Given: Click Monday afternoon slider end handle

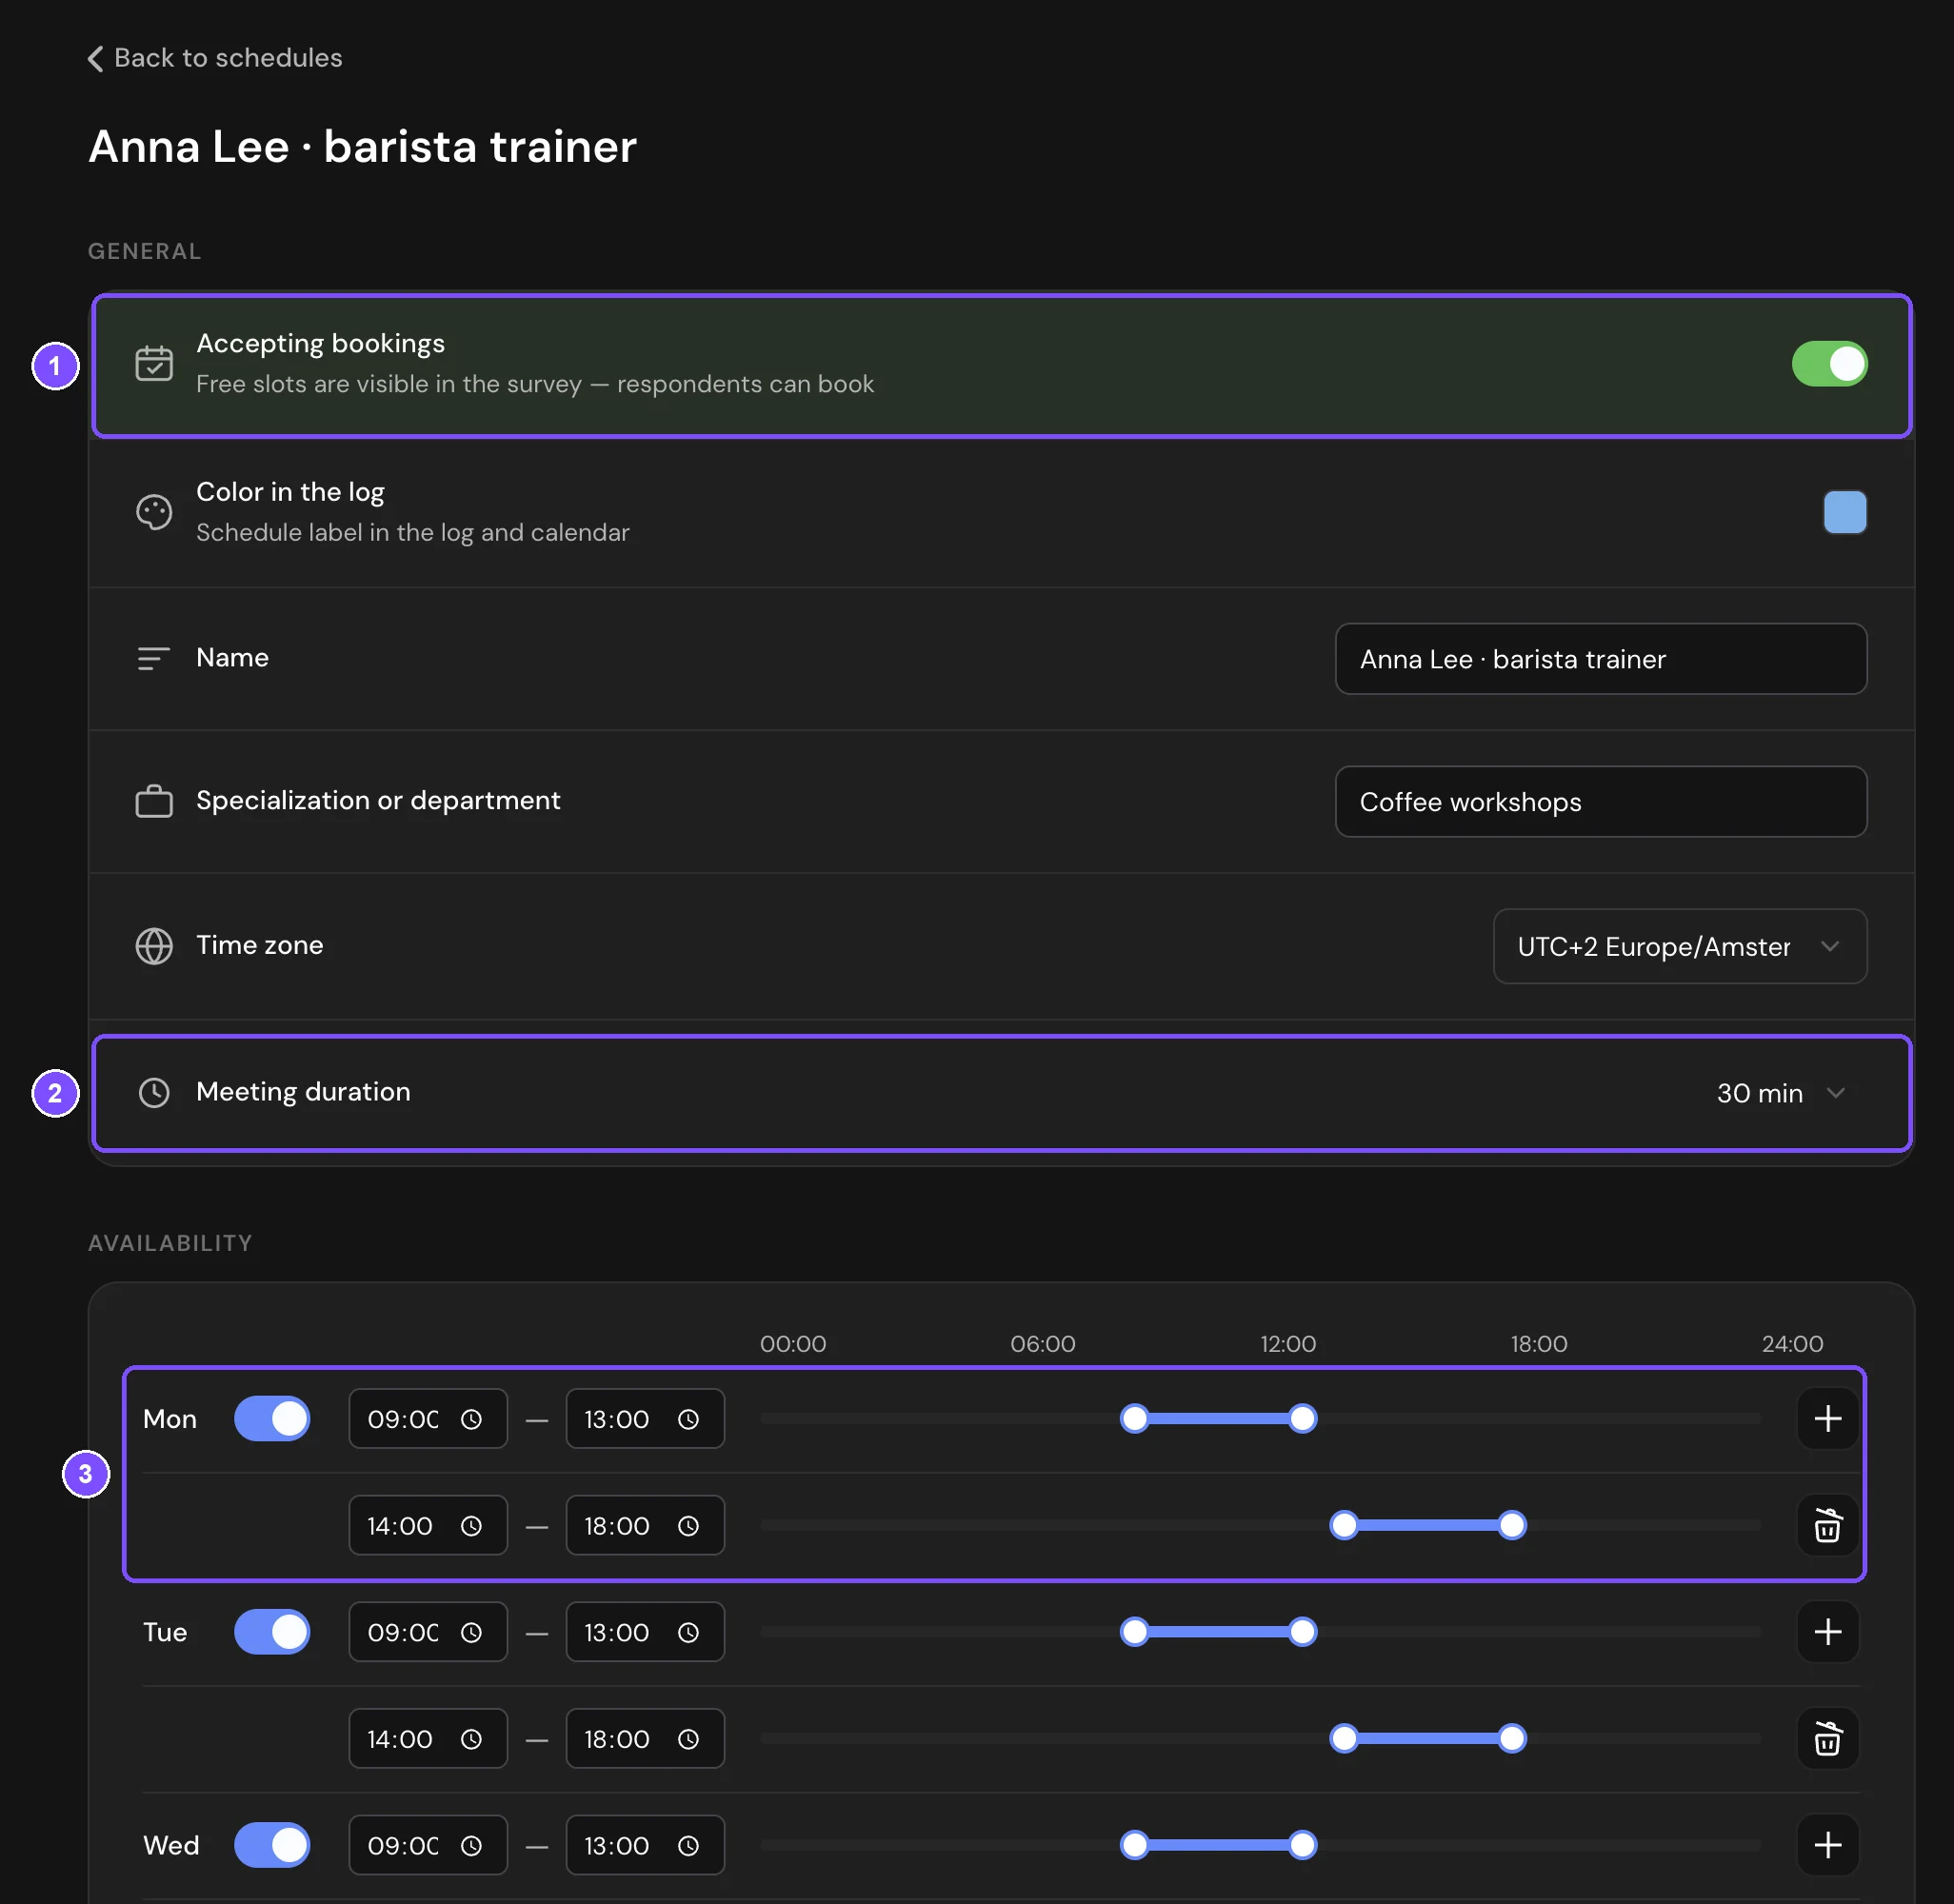Looking at the screenshot, I should [1512, 1525].
